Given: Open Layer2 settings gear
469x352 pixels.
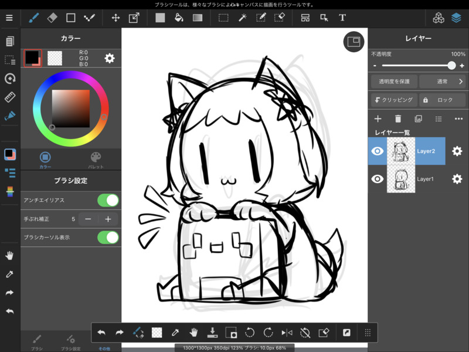Looking at the screenshot, I should click(457, 151).
